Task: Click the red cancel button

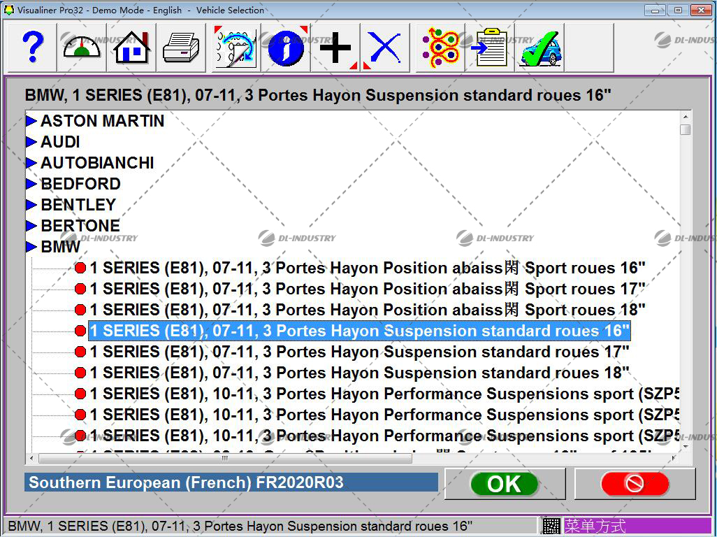Action: tap(633, 483)
